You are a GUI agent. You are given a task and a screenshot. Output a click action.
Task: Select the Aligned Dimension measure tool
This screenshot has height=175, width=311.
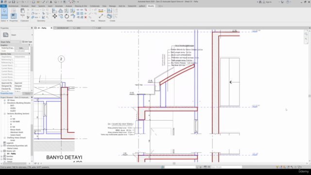click(101, 11)
